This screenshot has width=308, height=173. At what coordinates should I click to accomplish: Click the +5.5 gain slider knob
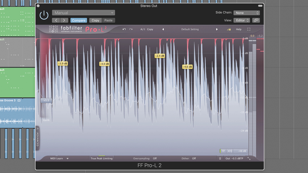pos(46,100)
